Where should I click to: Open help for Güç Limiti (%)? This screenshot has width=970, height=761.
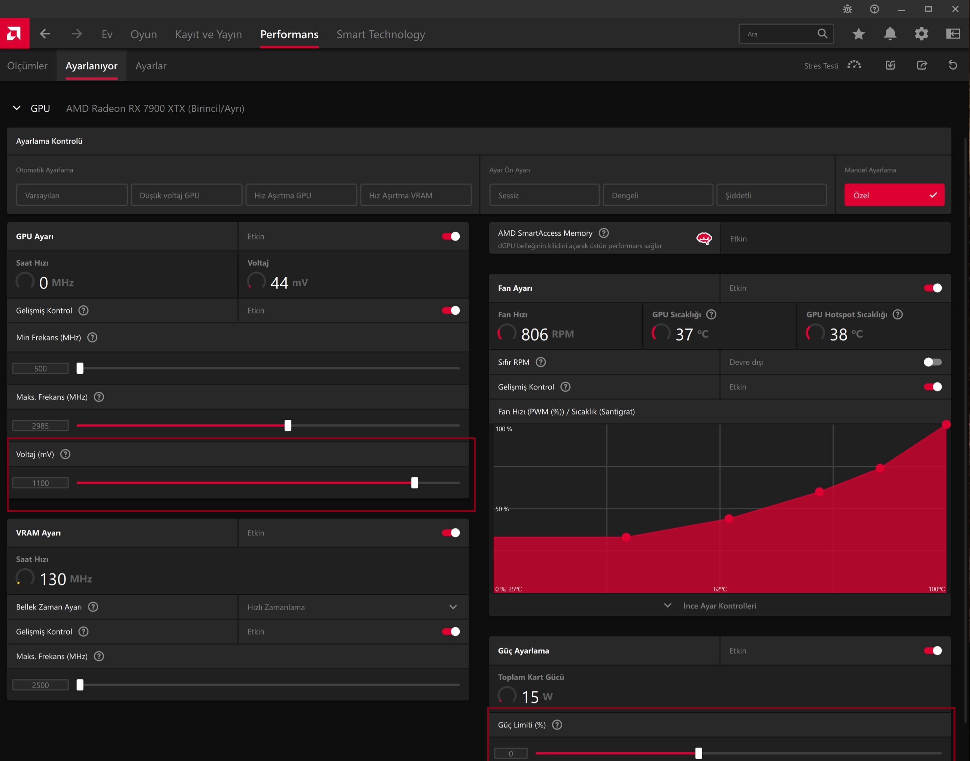pos(557,725)
